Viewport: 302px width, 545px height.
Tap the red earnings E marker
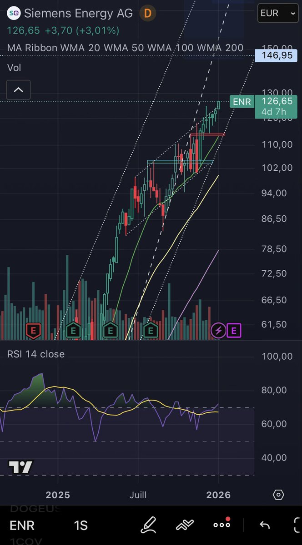tap(33, 331)
